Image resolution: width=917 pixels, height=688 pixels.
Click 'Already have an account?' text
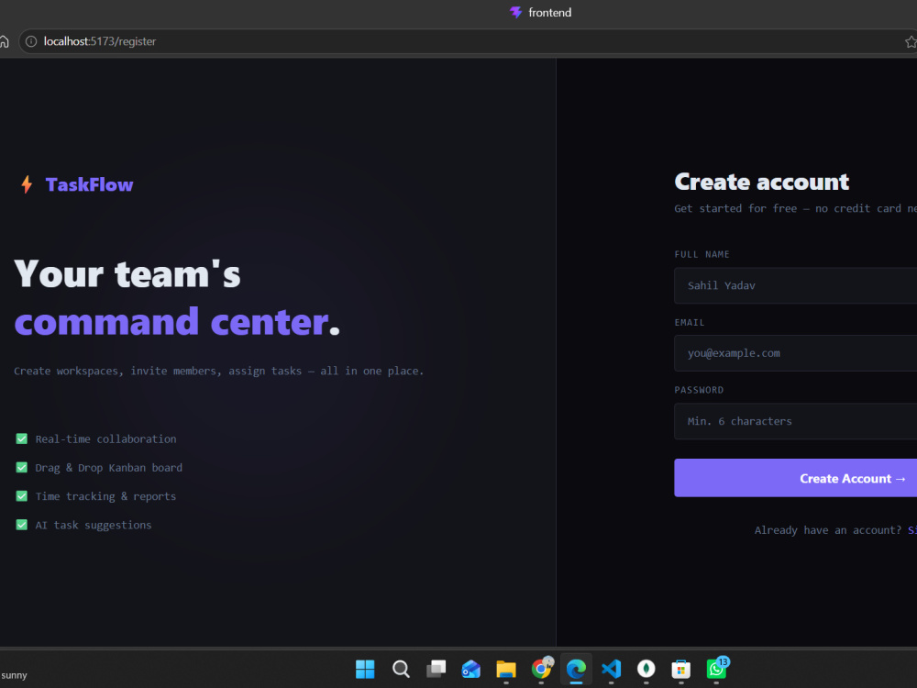[x=827, y=530]
